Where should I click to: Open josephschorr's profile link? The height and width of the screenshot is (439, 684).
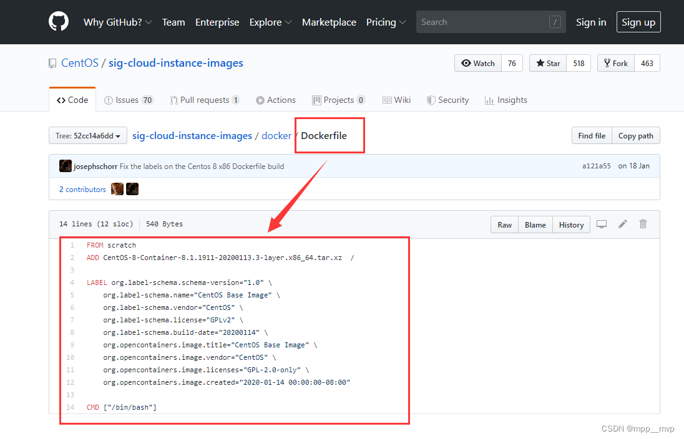coord(95,166)
